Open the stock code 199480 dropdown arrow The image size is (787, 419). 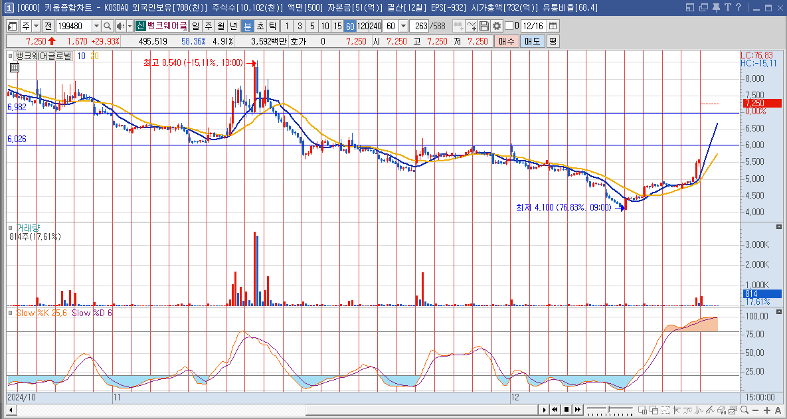click(x=96, y=26)
